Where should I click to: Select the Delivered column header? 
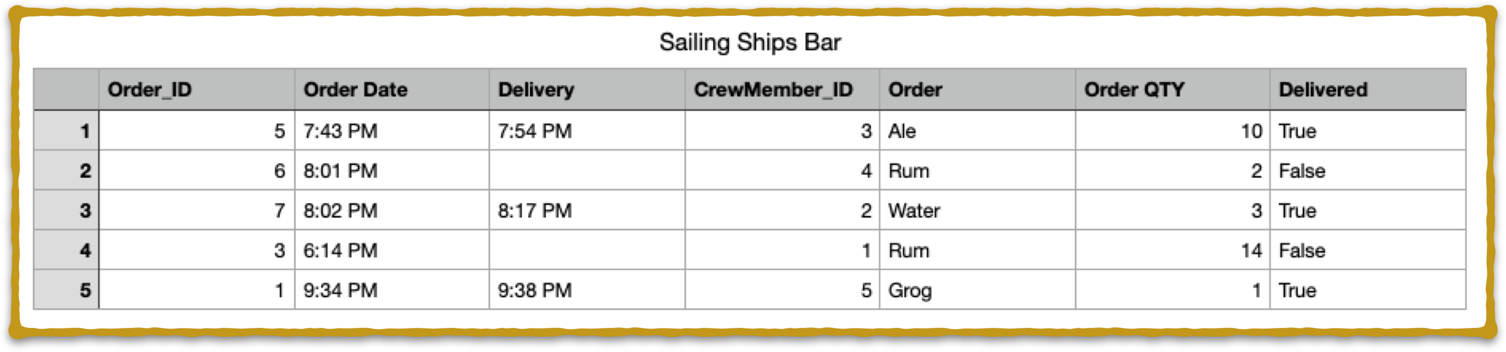click(x=1368, y=90)
